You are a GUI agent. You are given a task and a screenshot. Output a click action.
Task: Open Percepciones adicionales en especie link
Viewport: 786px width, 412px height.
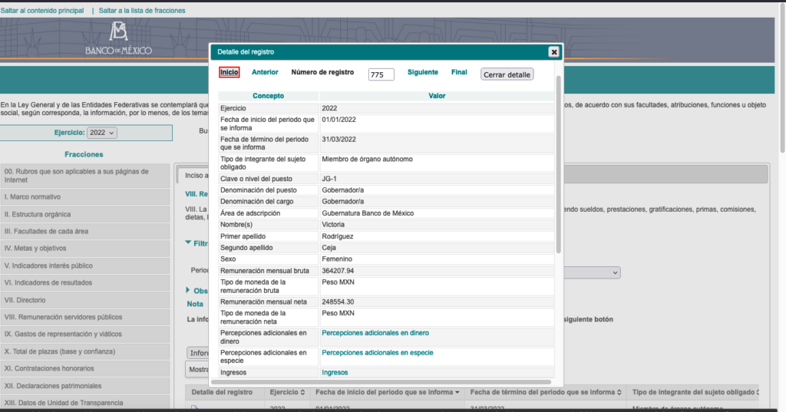coord(378,353)
